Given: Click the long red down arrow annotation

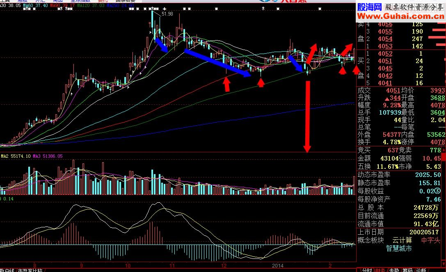Looking at the screenshot, I should point(307,117).
